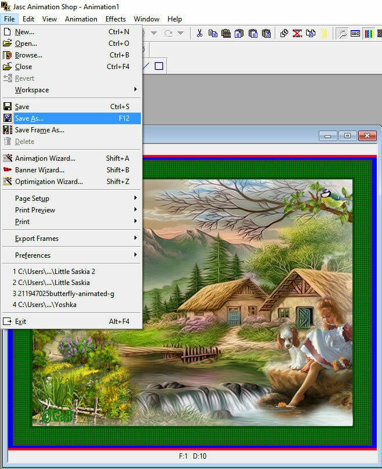This screenshot has width=382, height=469.
Task: Choose the highlighted Save As... entry
Action: 71,118
